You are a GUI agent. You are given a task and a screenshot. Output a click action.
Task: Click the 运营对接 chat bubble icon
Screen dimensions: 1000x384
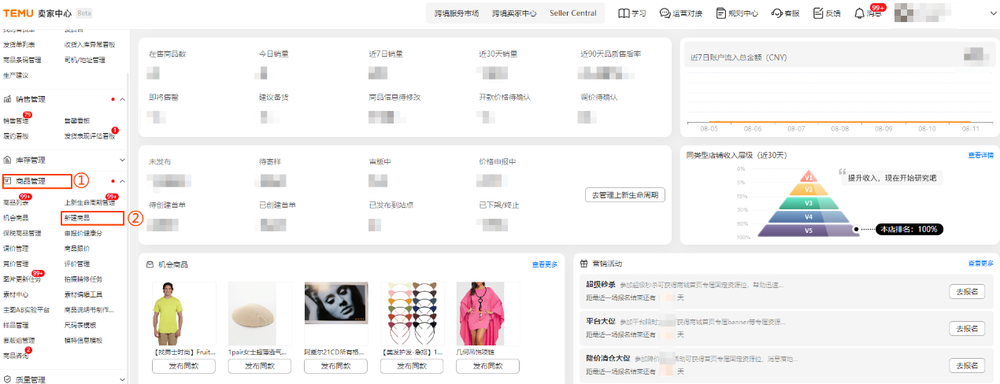[x=665, y=13]
